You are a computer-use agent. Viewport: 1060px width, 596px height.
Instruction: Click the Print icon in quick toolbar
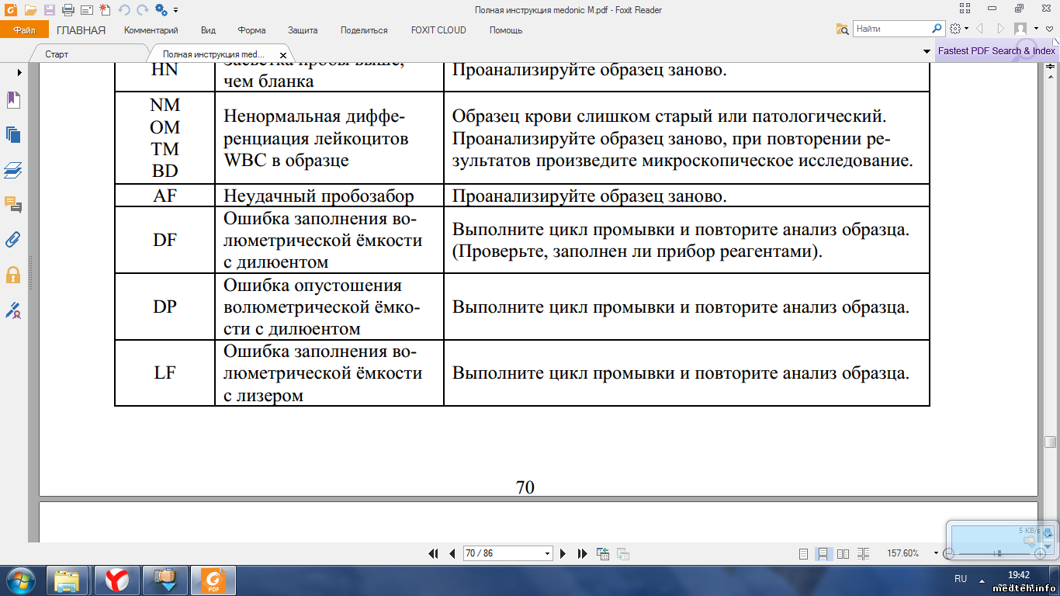point(68,10)
